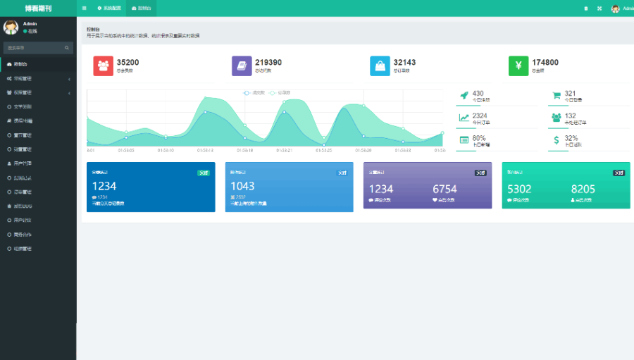
Task: Click the green 实时 badge on dark blue card
Action: pyautogui.click(x=204, y=173)
